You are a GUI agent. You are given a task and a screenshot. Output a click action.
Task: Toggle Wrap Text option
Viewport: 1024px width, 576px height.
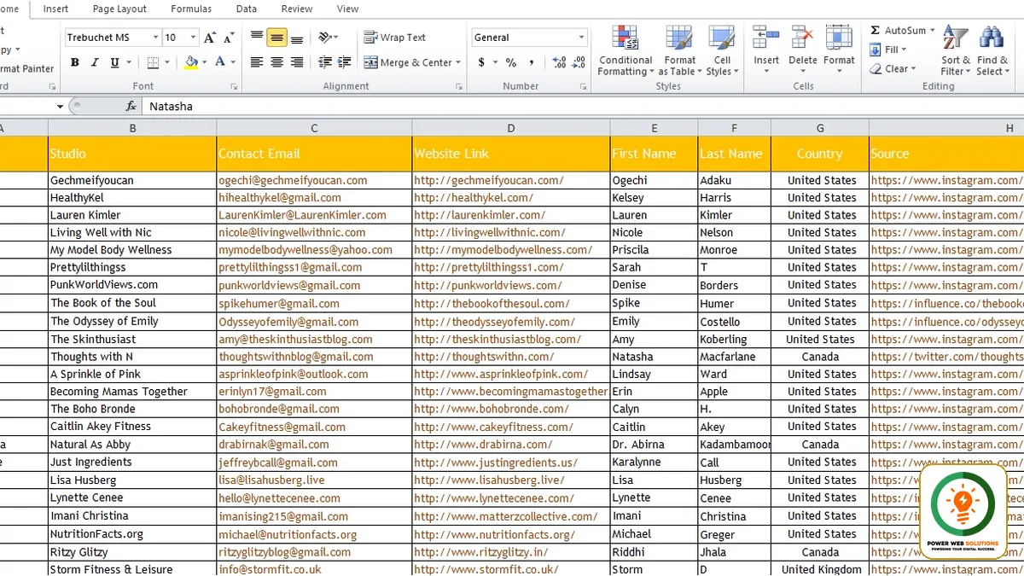click(x=394, y=38)
